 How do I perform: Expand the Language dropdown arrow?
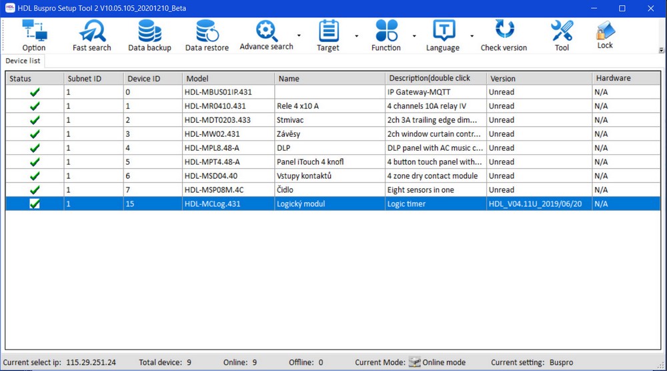472,36
